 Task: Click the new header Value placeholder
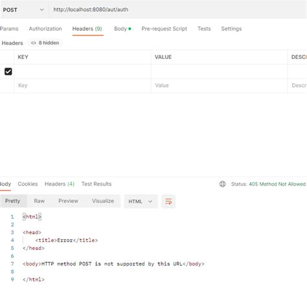[219, 86]
